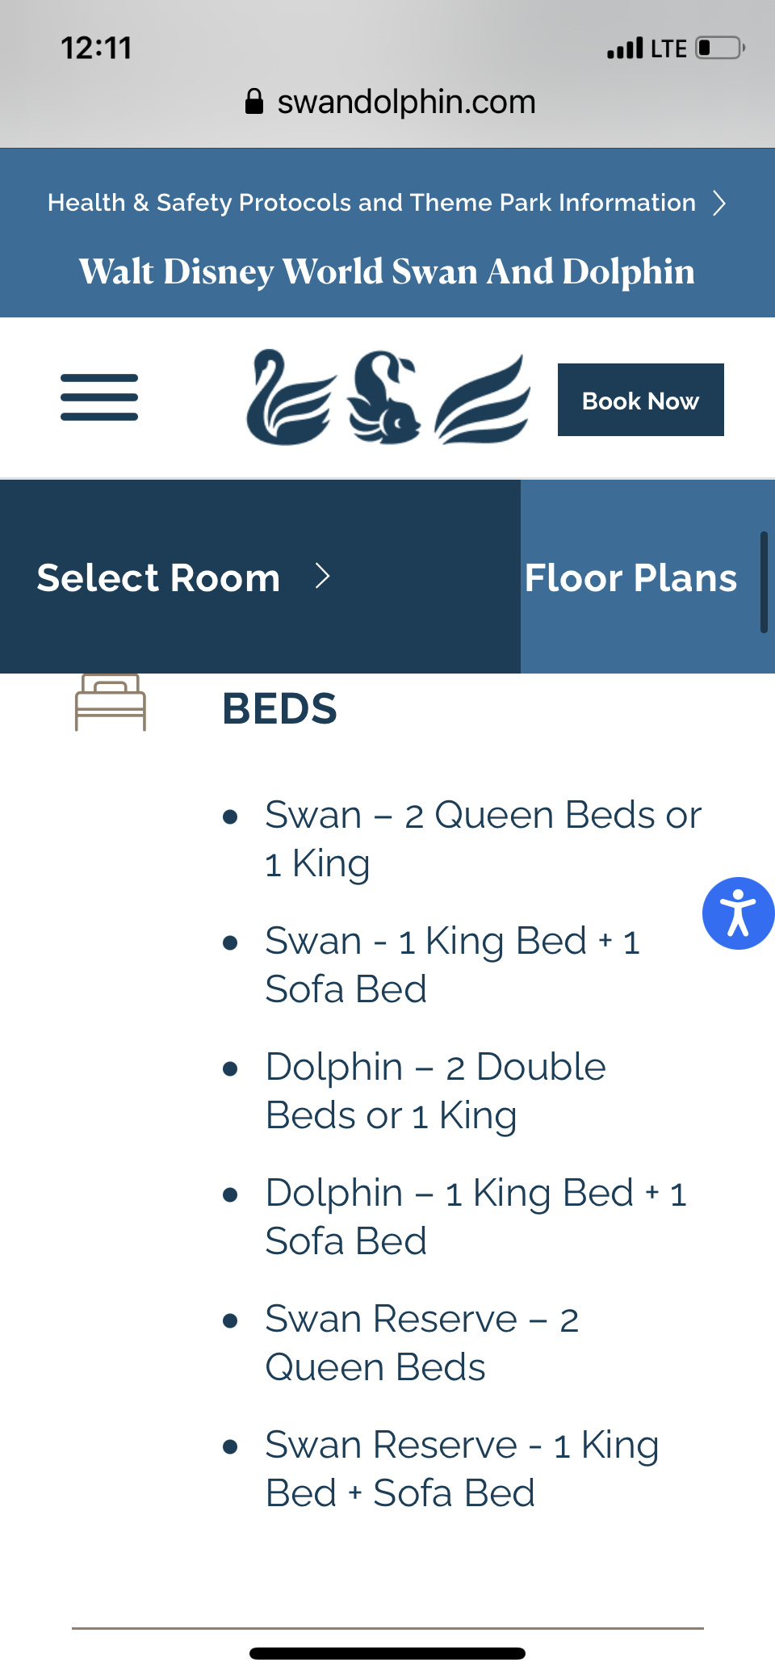Tap the bed icon beside BEDS
This screenshot has width=775, height=1679.
pos(111,703)
